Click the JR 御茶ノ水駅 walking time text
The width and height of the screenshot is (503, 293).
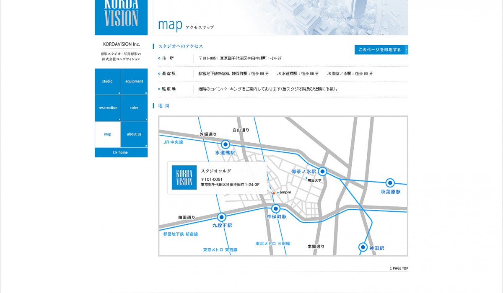[350, 74]
